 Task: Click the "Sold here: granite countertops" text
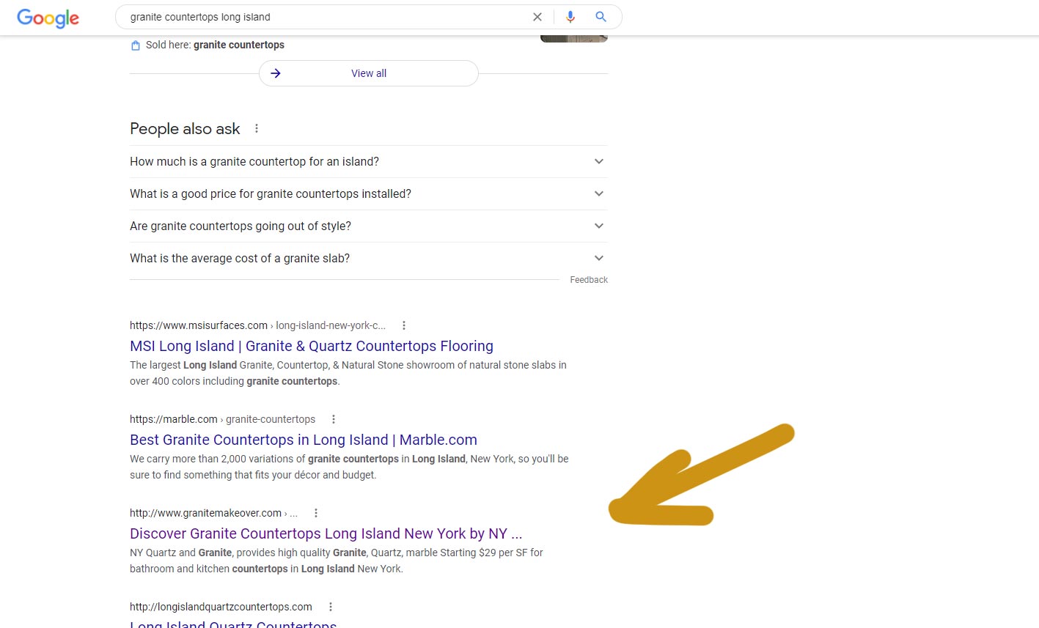[x=215, y=45]
